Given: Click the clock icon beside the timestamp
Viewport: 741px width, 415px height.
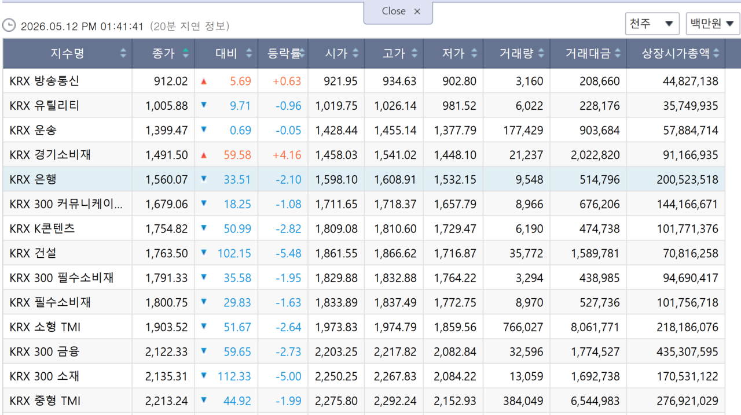Looking at the screenshot, I should (x=9, y=25).
